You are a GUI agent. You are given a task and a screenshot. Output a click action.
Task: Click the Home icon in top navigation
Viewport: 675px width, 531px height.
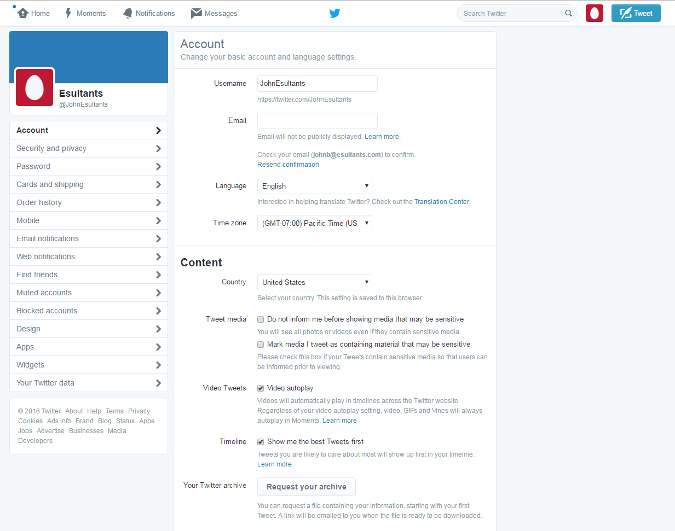point(22,13)
